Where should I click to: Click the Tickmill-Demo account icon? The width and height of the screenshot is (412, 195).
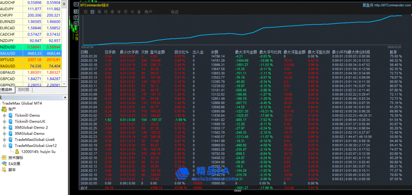(x=11, y=115)
